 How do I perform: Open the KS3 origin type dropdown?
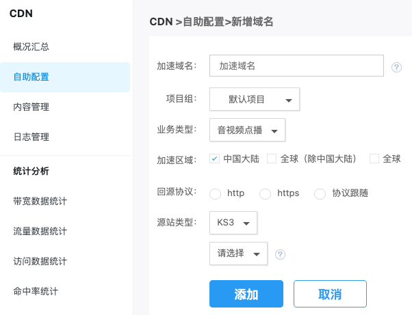coord(233,223)
